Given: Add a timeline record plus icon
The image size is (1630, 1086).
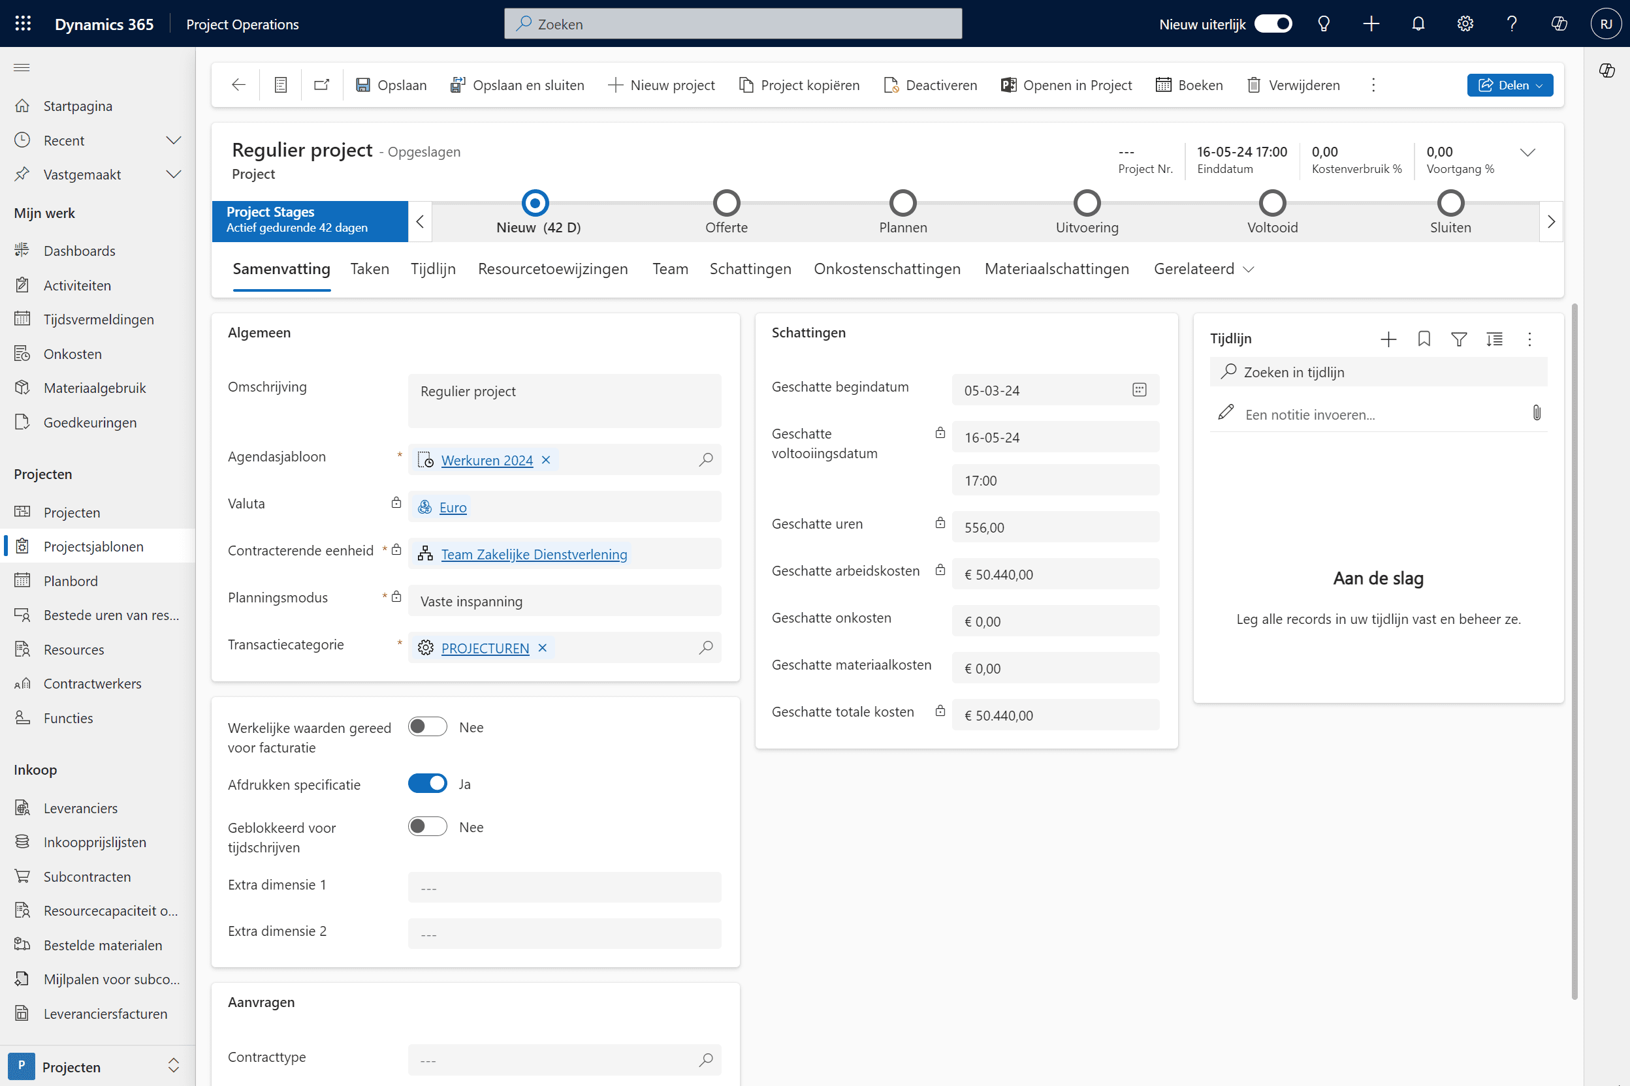Looking at the screenshot, I should 1388,339.
